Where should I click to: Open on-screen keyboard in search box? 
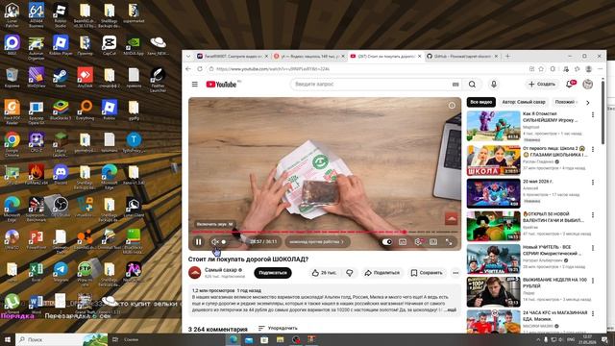click(455, 85)
